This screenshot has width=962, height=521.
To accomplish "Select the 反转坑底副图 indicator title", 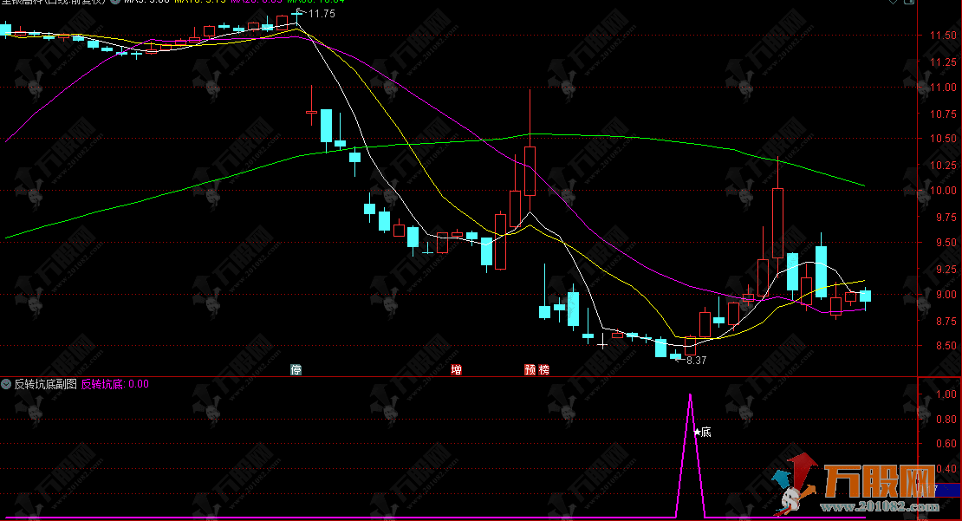I will (45, 383).
